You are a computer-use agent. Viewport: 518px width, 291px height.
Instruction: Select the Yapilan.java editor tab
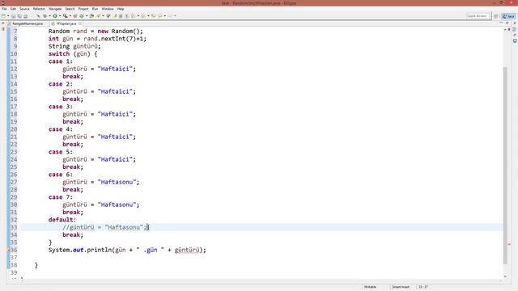click(66, 23)
